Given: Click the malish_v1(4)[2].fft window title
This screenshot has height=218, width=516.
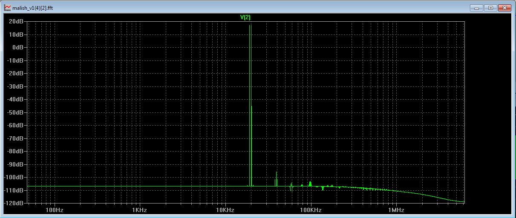Looking at the screenshot, I should pyautogui.click(x=33, y=8).
